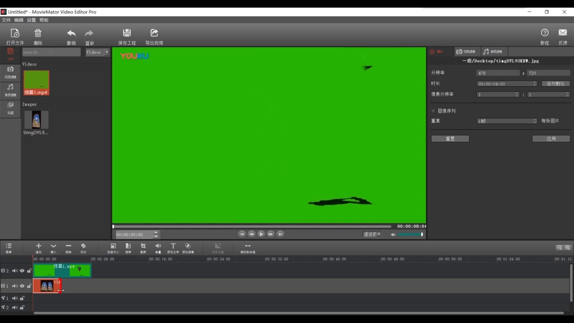Image resolution: width=574 pixels, height=323 pixels.
Task: Click the preview seek bar
Action: (x=252, y=227)
